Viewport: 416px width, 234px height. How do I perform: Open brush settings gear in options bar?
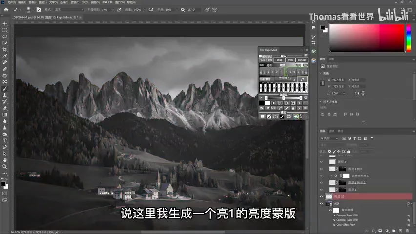click(183, 10)
